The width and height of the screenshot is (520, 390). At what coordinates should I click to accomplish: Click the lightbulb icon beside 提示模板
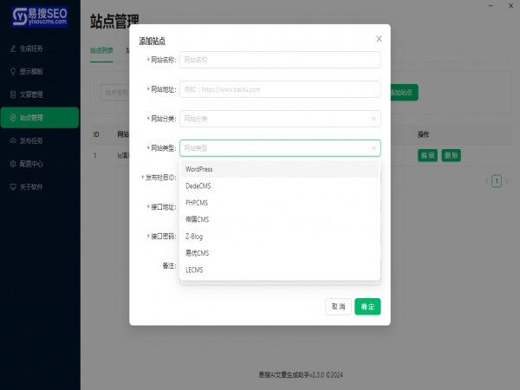tap(13, 71)
